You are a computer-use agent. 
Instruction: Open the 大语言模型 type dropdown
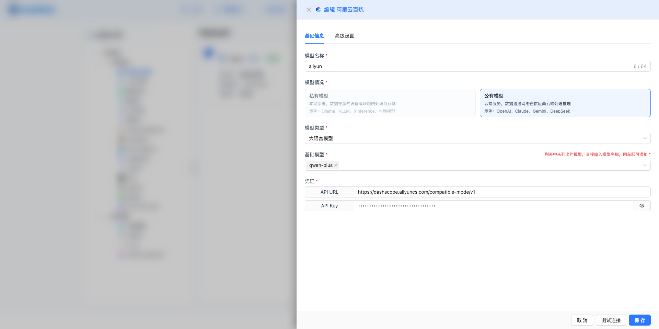coord(474,138)
